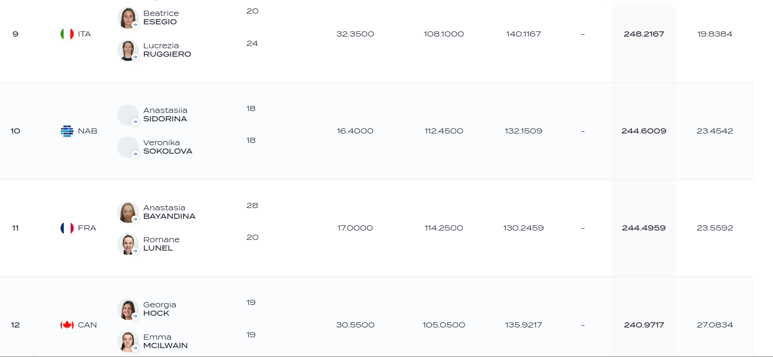The height and width of the screenshot is (357, 773).
Task: Click the NAB neutral athletes flag icon
Action: point(67,131)
